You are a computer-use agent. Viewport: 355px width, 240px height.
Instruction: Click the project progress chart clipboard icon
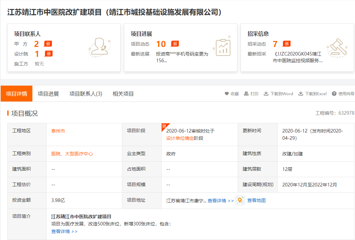pyautogui.click(x=222, y=46)
